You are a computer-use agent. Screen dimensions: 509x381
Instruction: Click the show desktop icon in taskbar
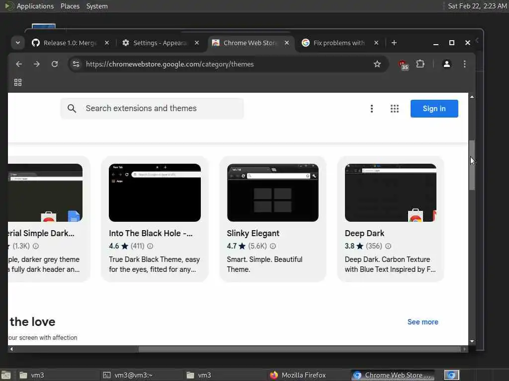(x=6, y=375)
